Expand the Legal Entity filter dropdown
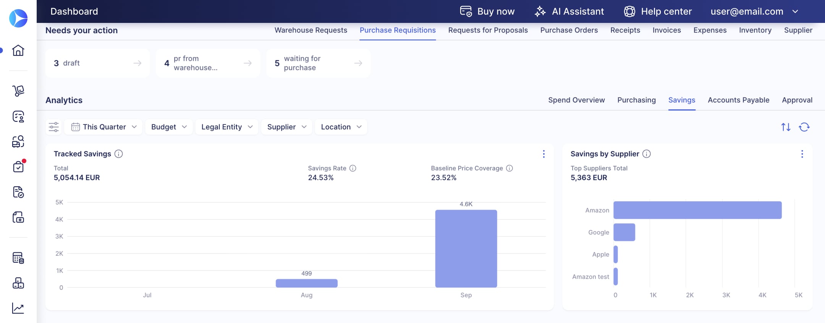 227,127
